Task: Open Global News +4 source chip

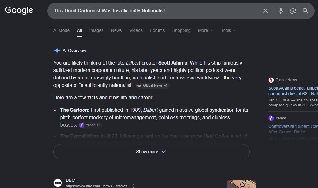Action: coord(153,86)
